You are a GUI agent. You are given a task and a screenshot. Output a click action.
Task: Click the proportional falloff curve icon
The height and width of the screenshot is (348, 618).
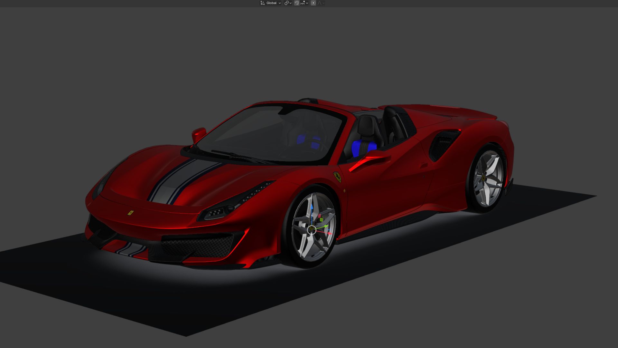point(319,3)
